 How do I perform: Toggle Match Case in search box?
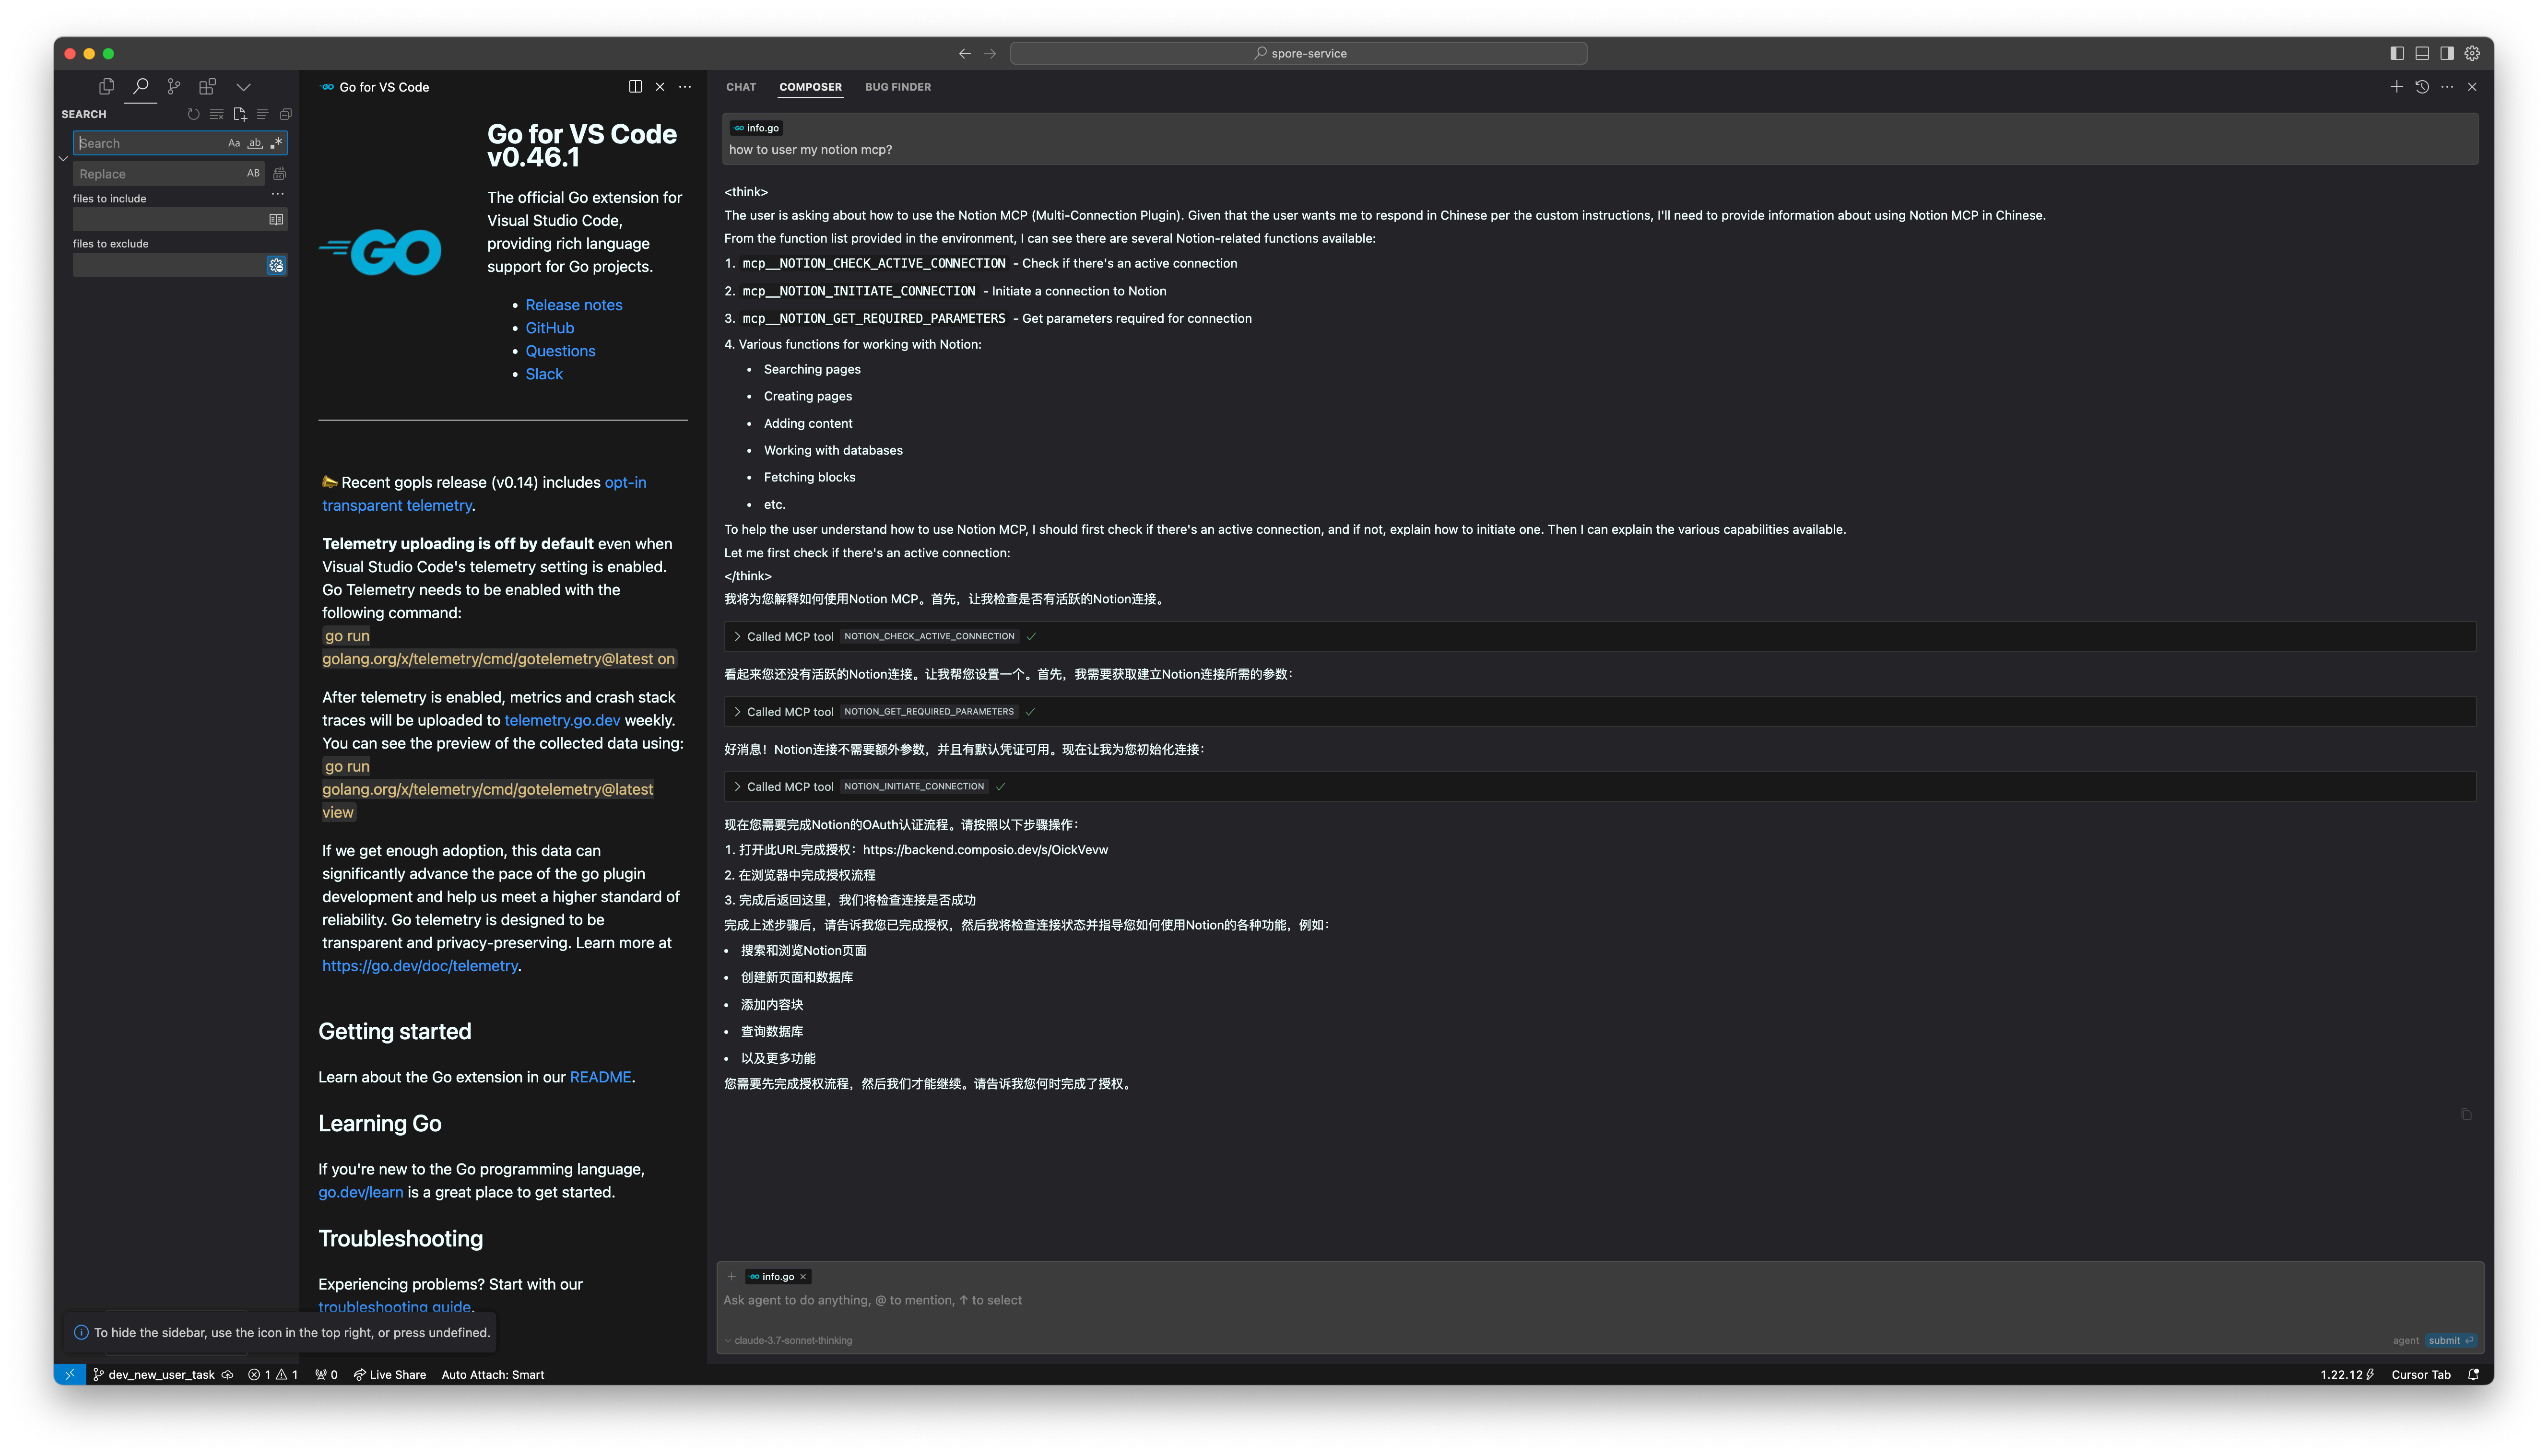click(234, 143)
